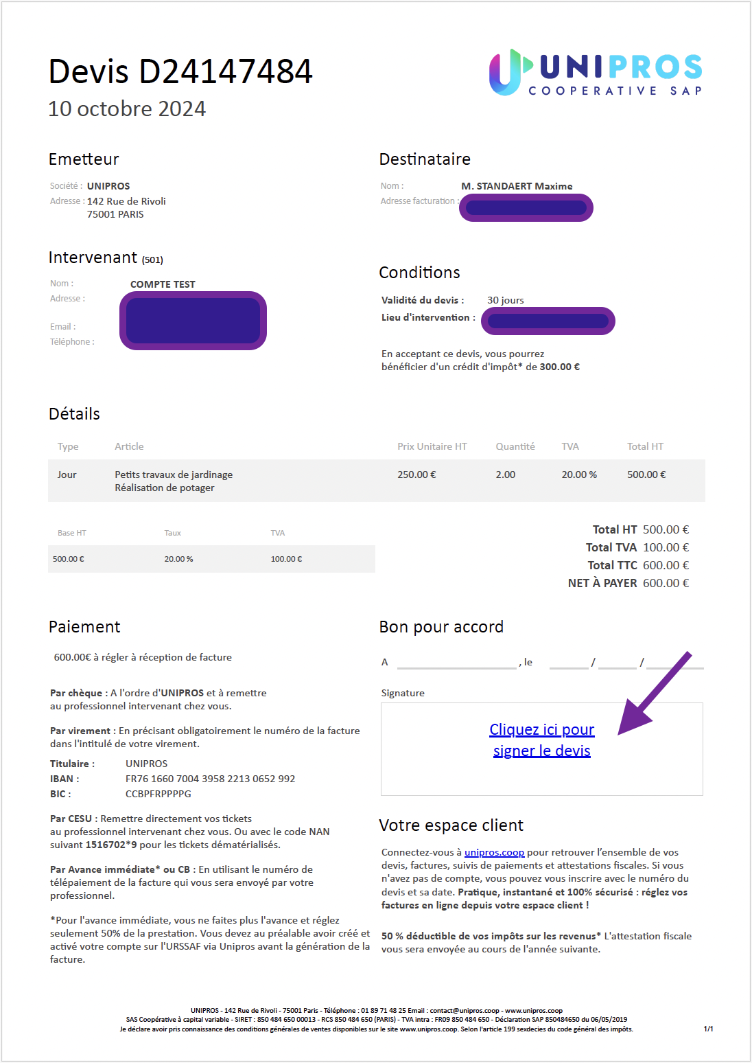The width and height of the screenshot is (752, 1063).
Task: Open the 'Cliquez ici pour signer le devis' link
Action: tap(542, 740)
